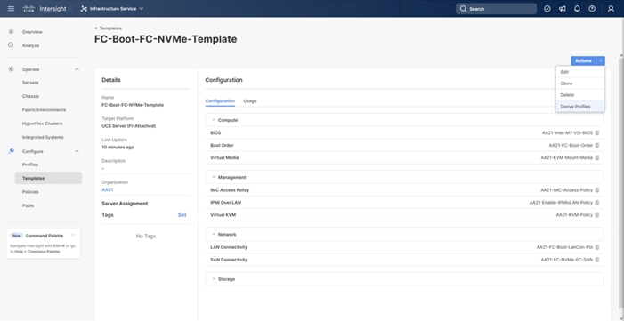Open the notifications bell icon
Image resolution: width=624 pixels, height=321 pixels.
(x=577, y=9)
